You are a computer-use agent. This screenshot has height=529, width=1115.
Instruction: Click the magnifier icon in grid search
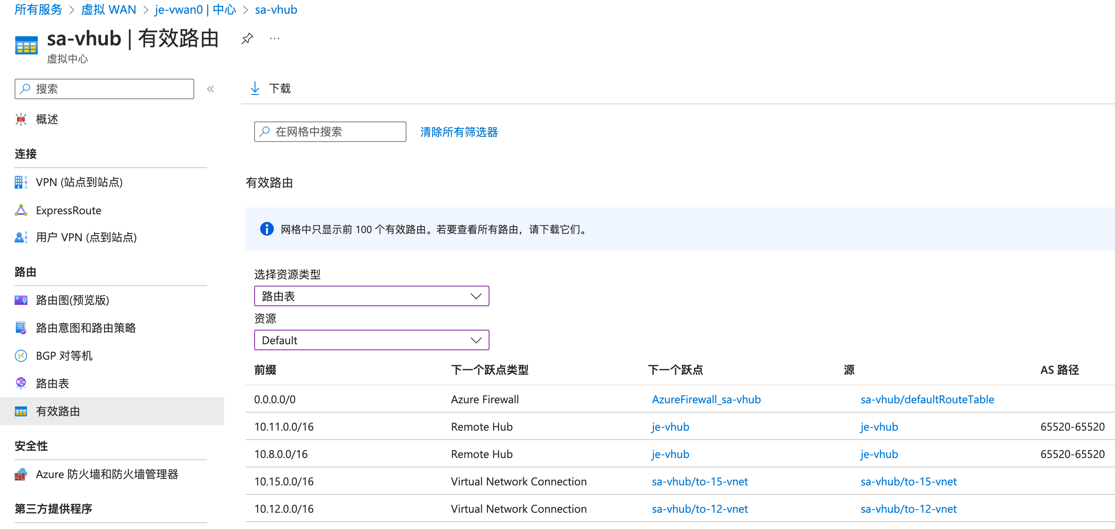264,131
